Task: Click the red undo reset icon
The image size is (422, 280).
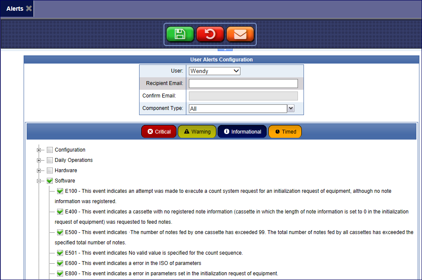Action: [210, 34]
